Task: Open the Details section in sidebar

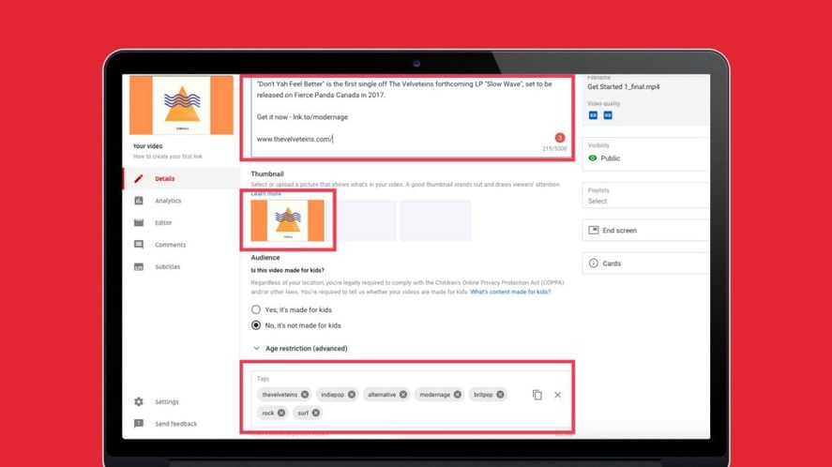Action: [x=181, y=179]
